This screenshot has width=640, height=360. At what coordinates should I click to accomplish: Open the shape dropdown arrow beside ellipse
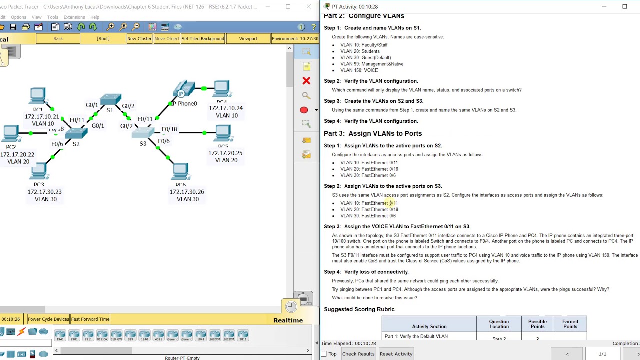pos(316,110)
